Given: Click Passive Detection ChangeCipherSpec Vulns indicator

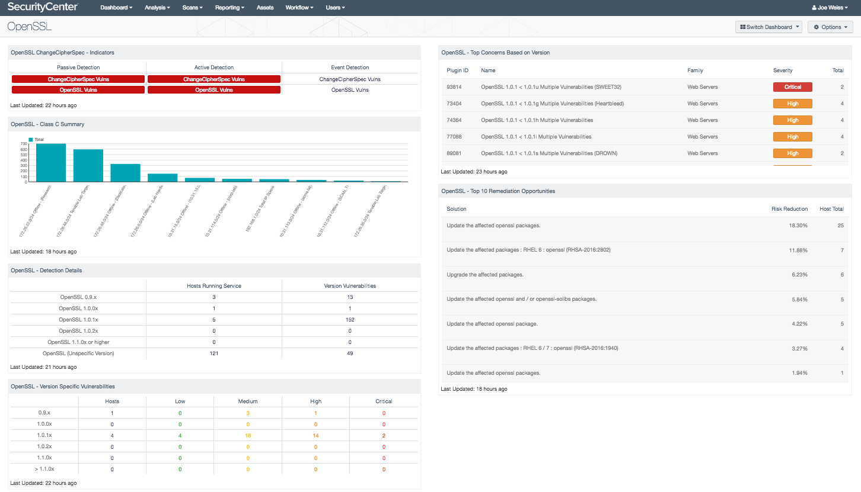Looking at the screenshot, I should (78, 79).
